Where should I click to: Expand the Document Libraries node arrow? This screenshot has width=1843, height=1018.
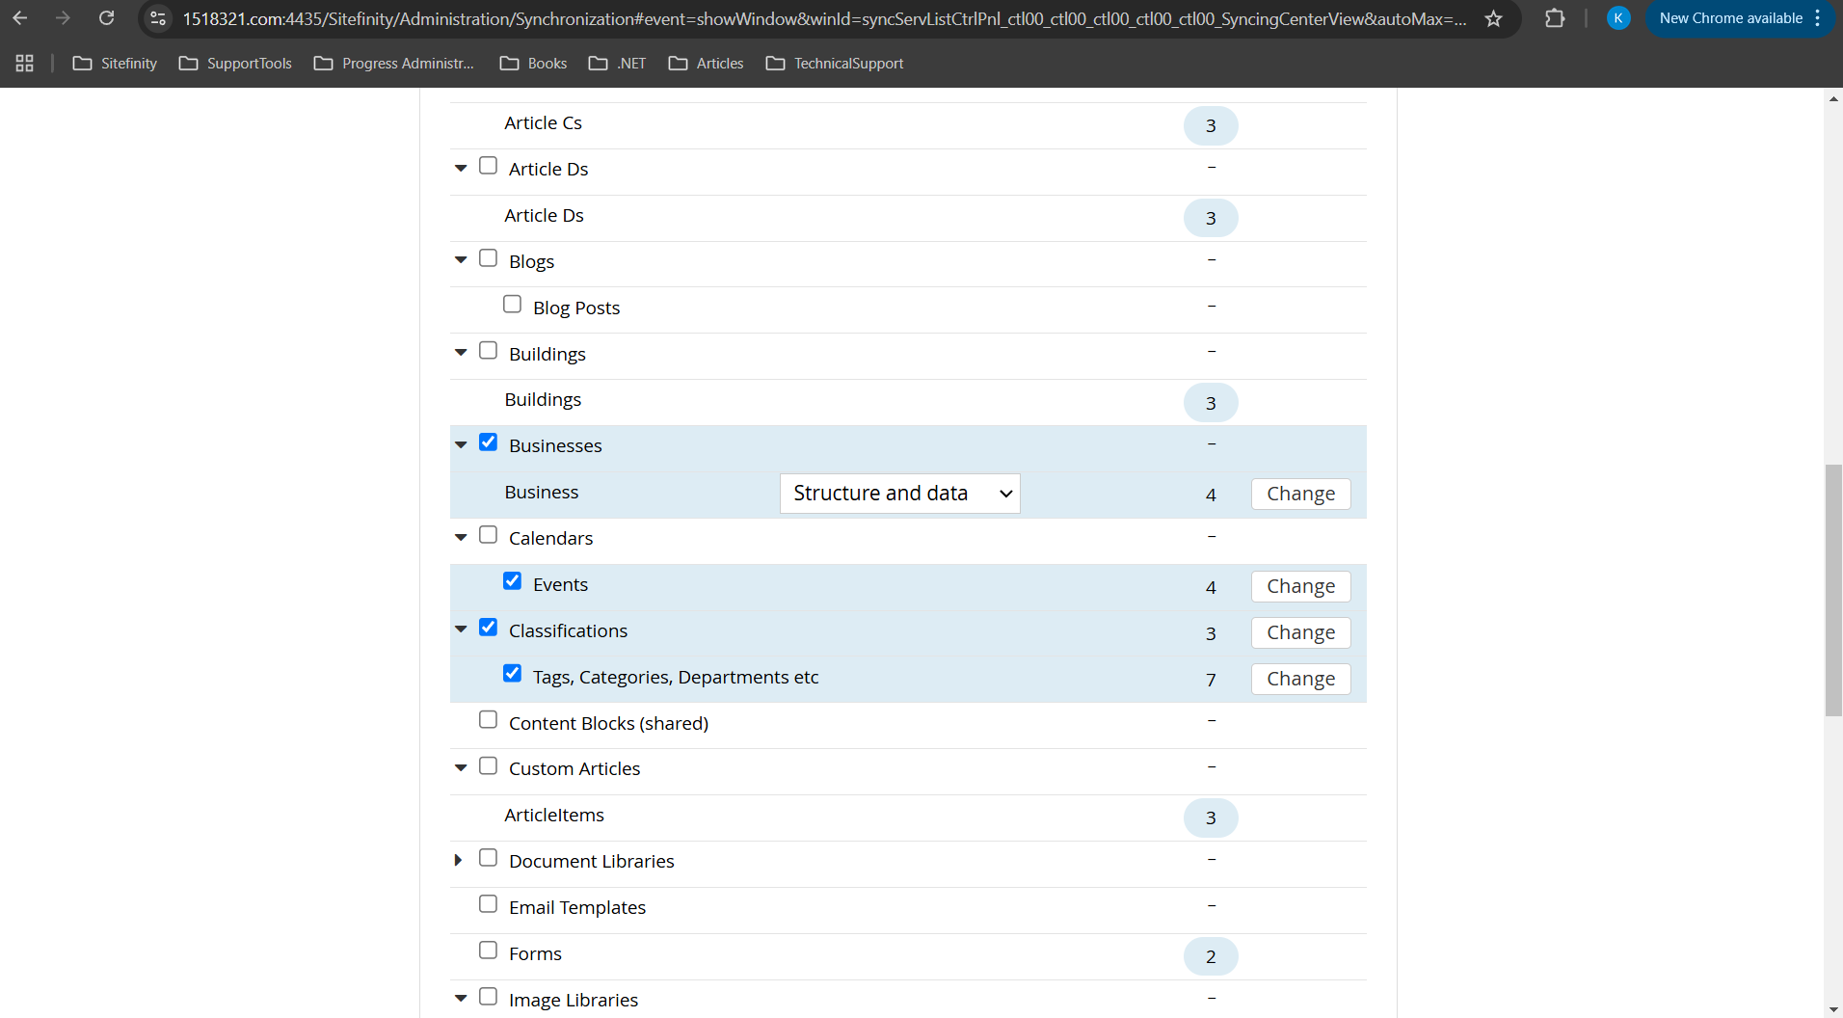coord(459,860)
